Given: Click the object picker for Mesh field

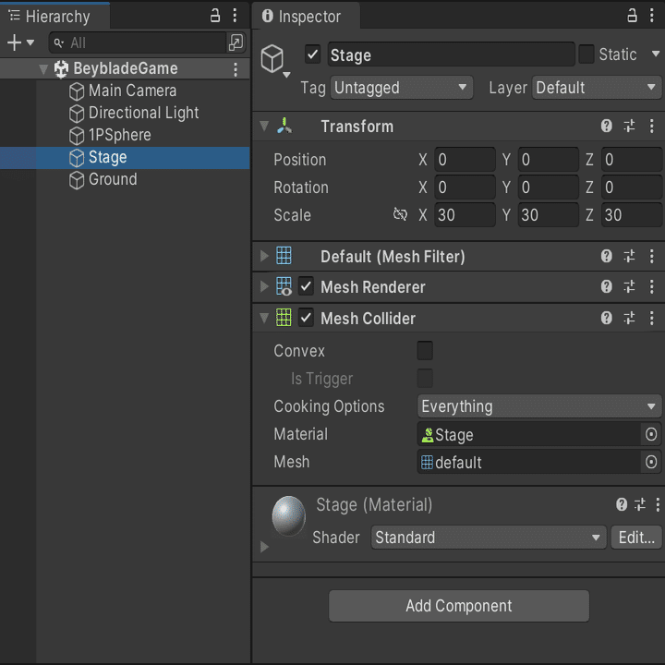Looking at the screenshot, I should (x=651, y=462).
